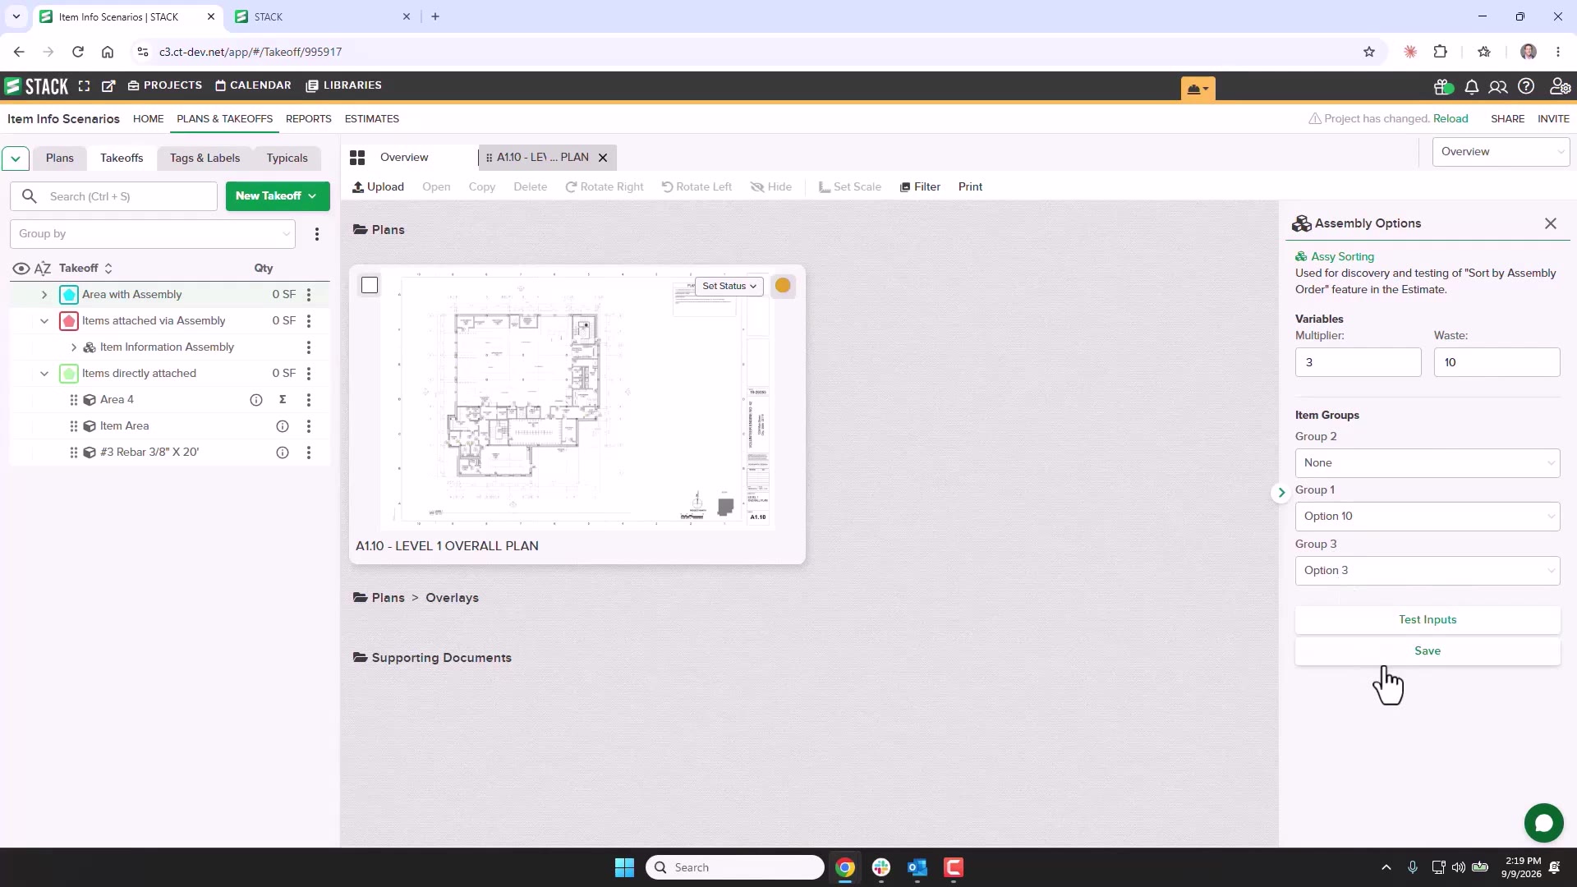Click the open-in-new-window icon
This screenshot has height=887, width=1577.
108,85
